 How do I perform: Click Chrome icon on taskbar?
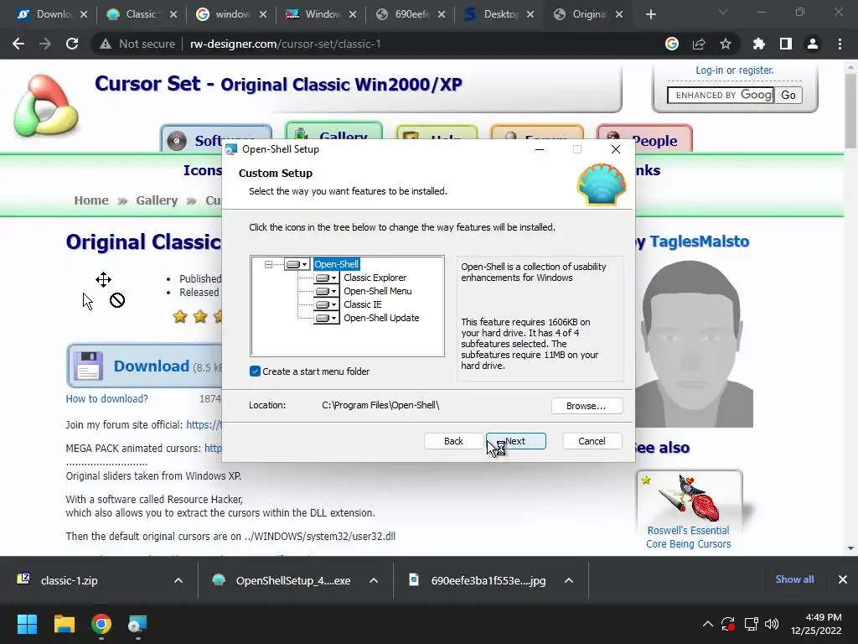[101, 624]
